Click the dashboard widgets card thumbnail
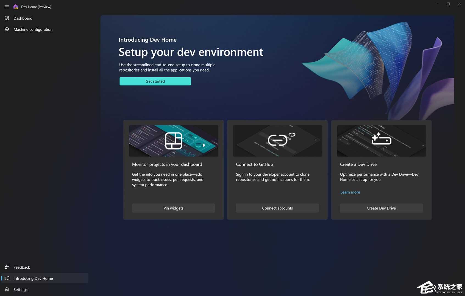Viewport: 465px width, 296px height. coord(174,141)
